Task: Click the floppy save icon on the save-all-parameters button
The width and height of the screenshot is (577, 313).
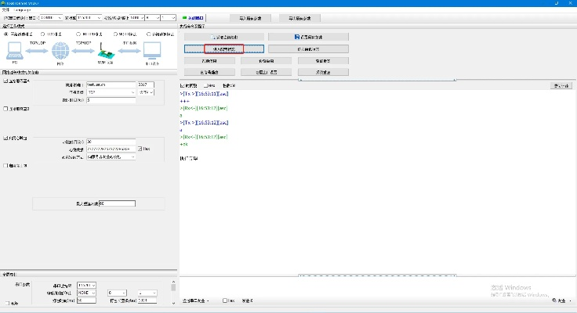Action: click(x=297, y=37)
